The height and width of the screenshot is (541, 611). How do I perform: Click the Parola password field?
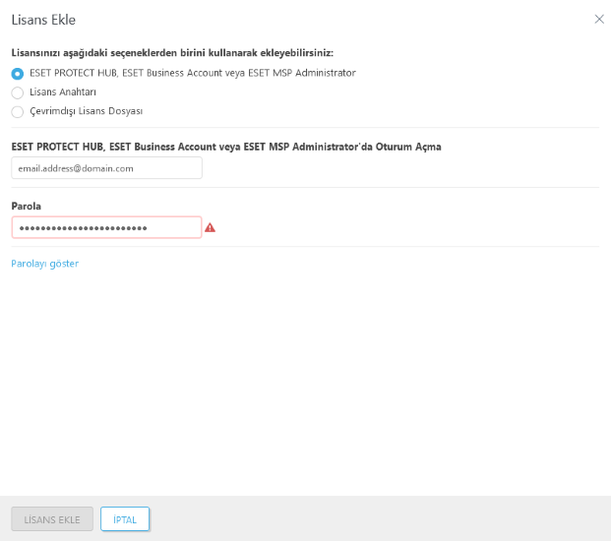click(x=107, y=227)
